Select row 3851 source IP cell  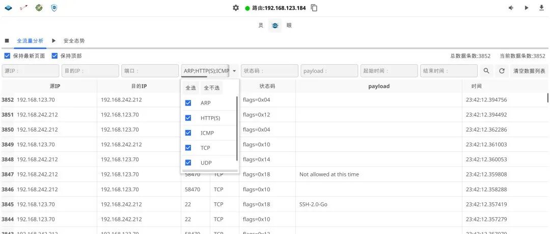(38, 115)
